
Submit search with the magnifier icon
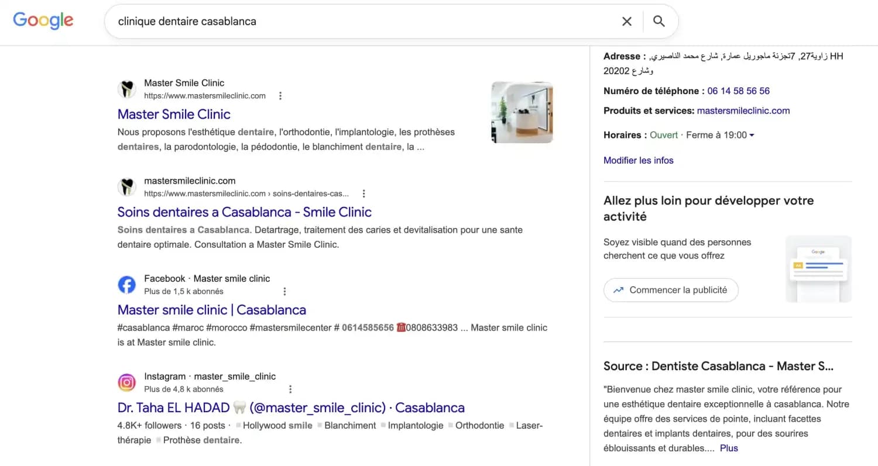659,22
